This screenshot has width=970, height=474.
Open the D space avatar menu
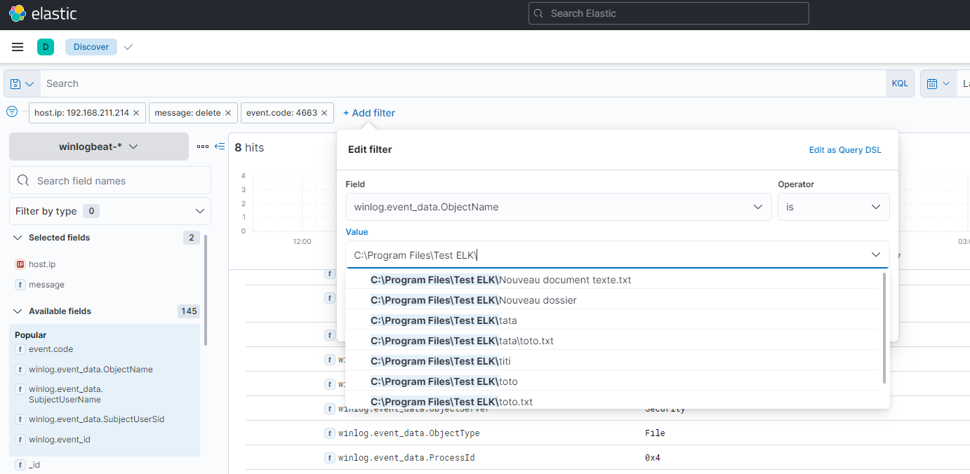pyautogui.click(x=46, y=47)
